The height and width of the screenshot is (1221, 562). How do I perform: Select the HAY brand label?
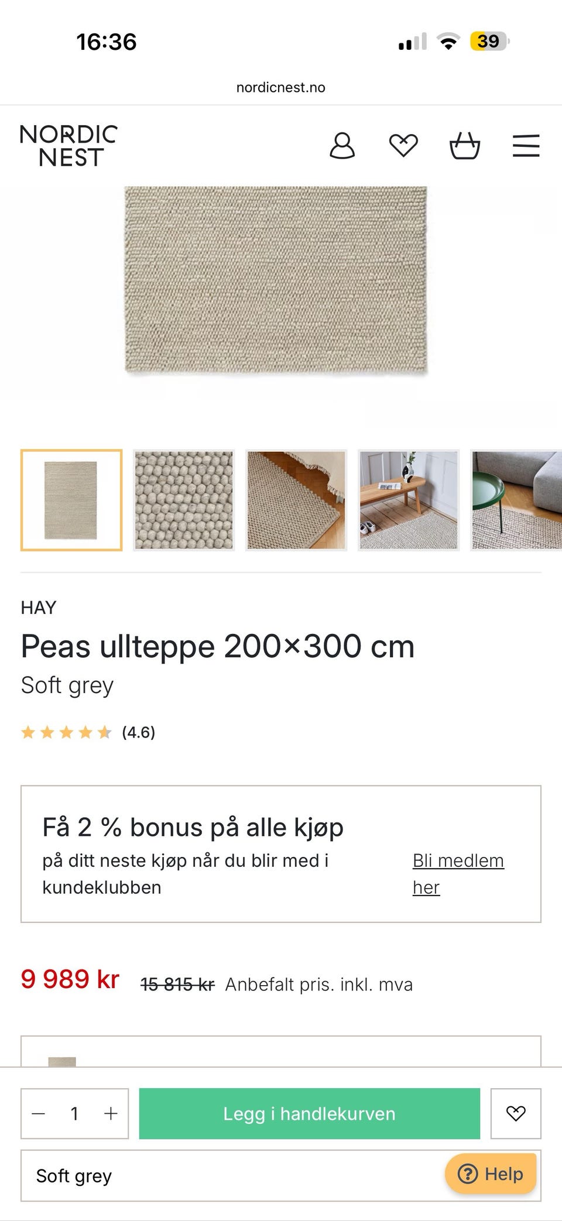[37, 608]
